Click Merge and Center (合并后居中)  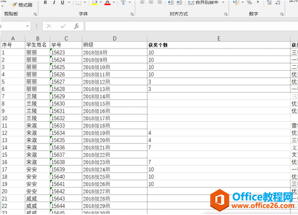203,3
